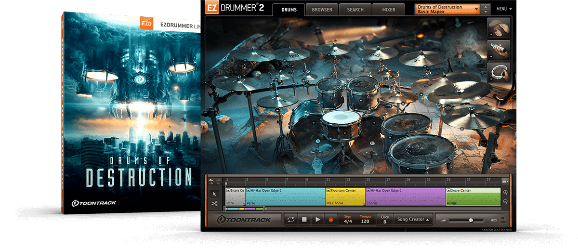Click the Toontrack logo in the transport bar
The image size is (578, 249).
(x=244, y=220)
